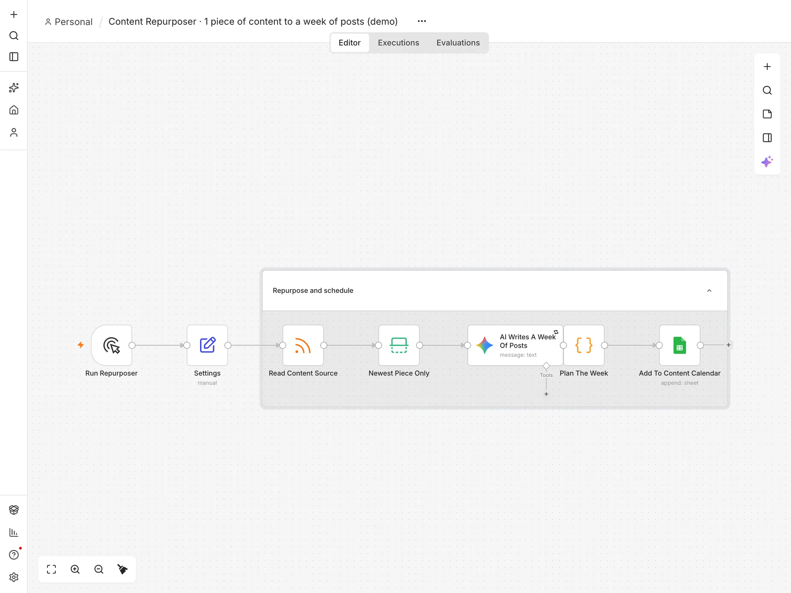Open the Personal project breadcrumb
791x593 pixels.
[69, 22]
